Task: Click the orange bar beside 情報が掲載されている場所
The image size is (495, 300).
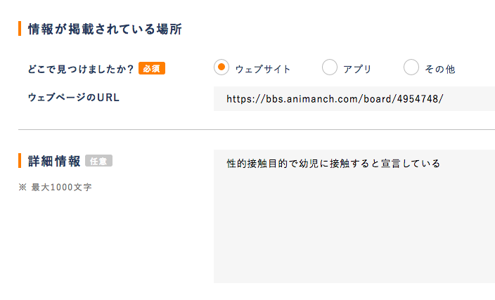Action: point(20,29)
